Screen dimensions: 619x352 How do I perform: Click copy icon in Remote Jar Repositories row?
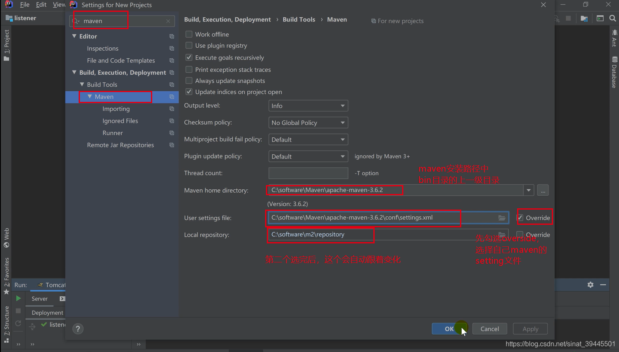tap(172, 145)
